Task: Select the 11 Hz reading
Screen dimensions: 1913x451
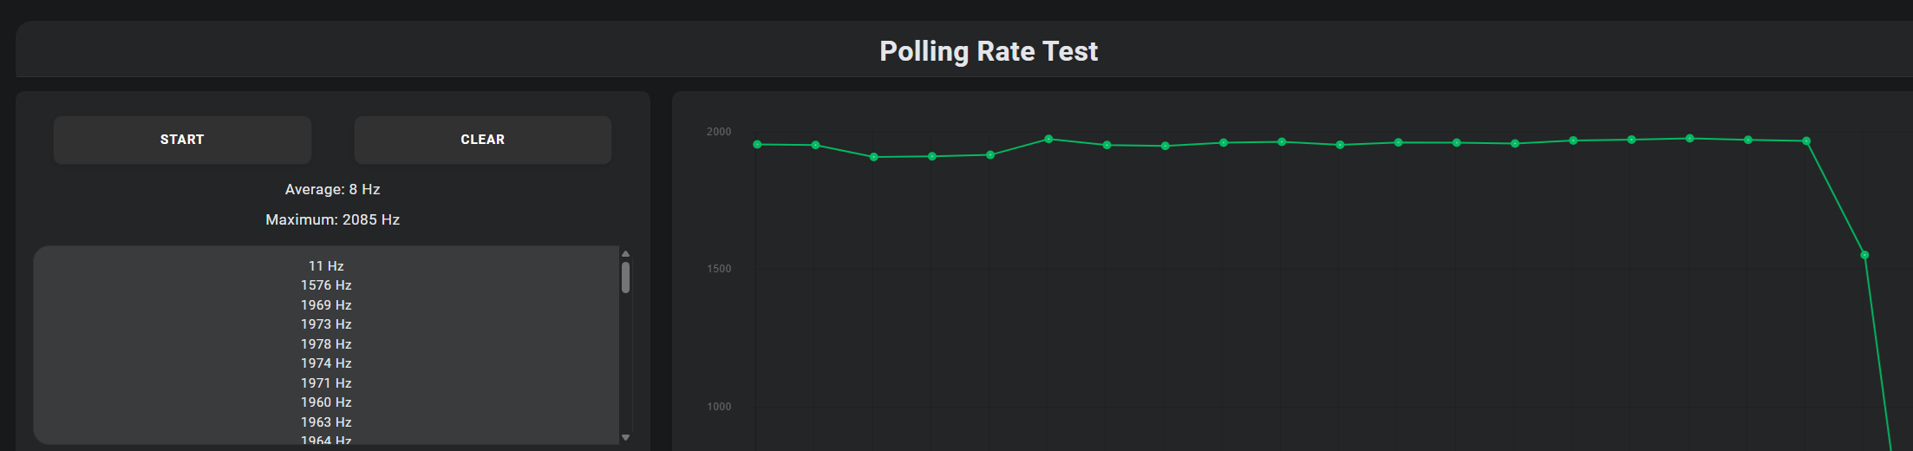Action: [x=326, y=266]
